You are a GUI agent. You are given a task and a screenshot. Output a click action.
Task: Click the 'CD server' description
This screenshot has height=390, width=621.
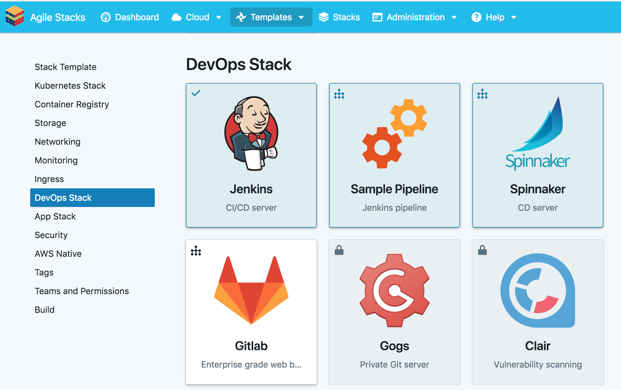[538, 208]
